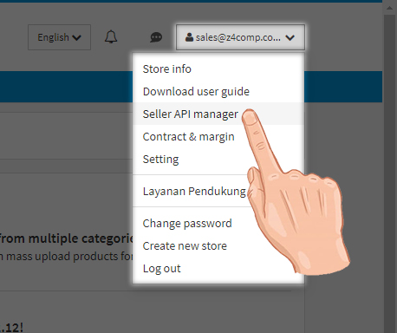Click the scrollbar up arrow
397x333 pixels.
(389, 8)
